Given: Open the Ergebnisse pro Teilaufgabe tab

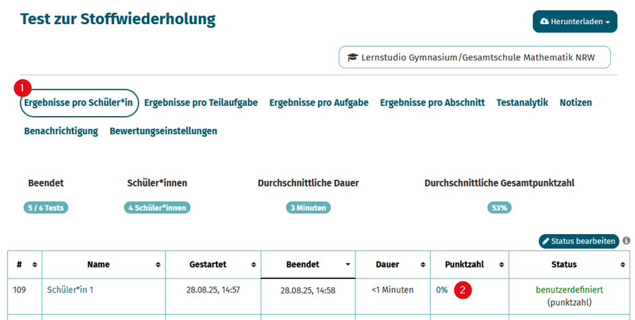Looking at the screenshot, I should tap(201, 103).
